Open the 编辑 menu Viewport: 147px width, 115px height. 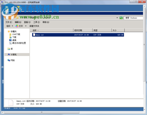pos(18,22)
